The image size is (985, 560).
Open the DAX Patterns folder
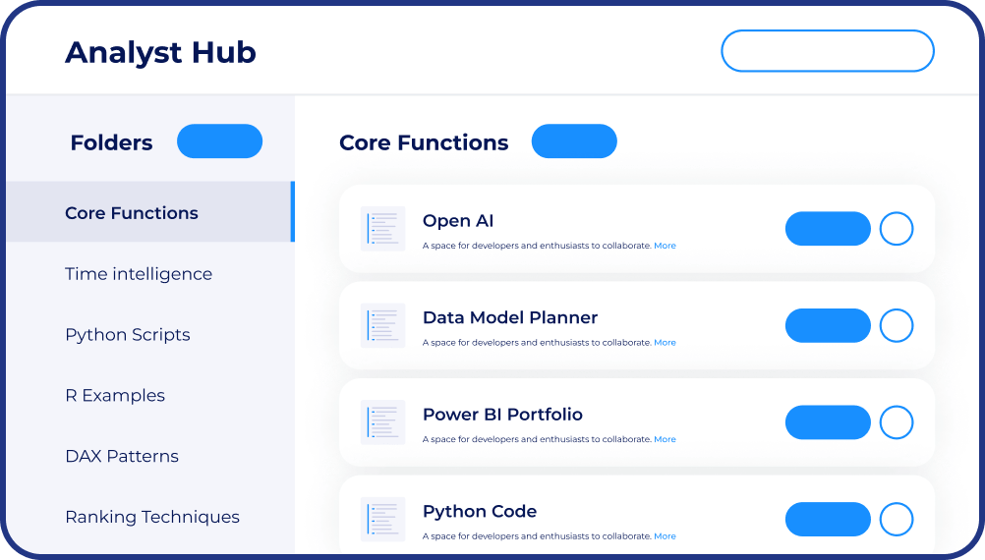tap(122, 456)
